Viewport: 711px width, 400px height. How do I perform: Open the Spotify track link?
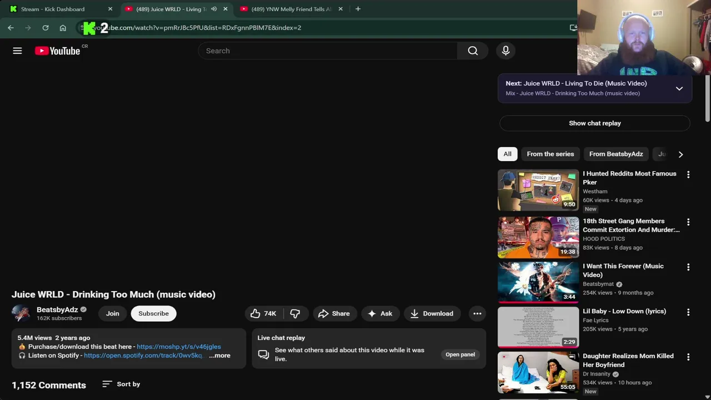click(x=143, y=356)
